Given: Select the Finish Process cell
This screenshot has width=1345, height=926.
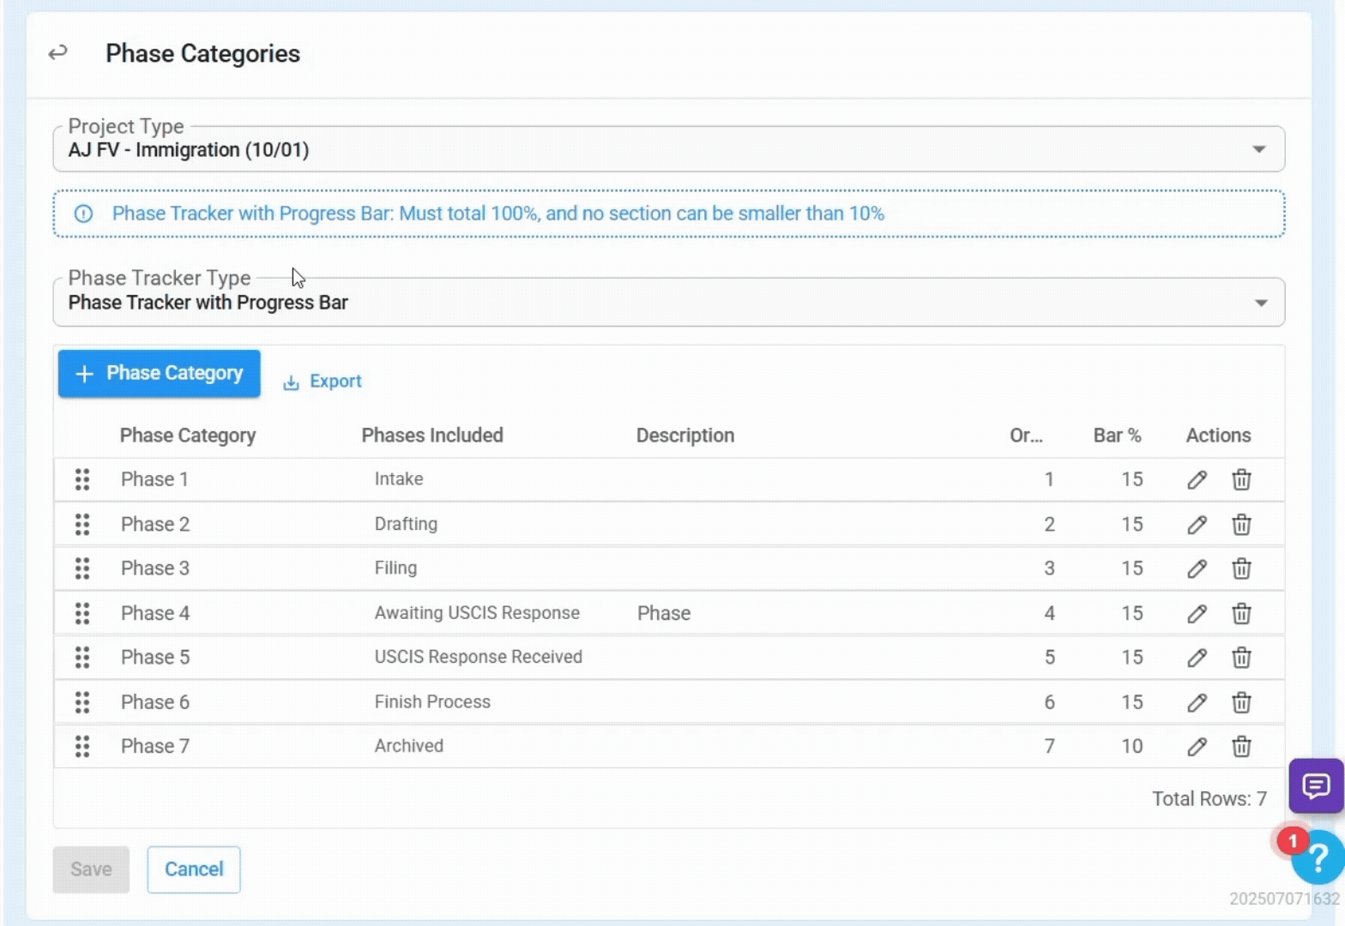Looking at the screenshot, I should pyautogui.click(x=432, y=702).
